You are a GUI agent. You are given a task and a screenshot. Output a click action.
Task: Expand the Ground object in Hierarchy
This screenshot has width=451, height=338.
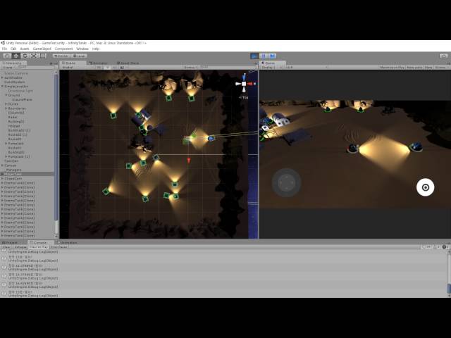6,95
